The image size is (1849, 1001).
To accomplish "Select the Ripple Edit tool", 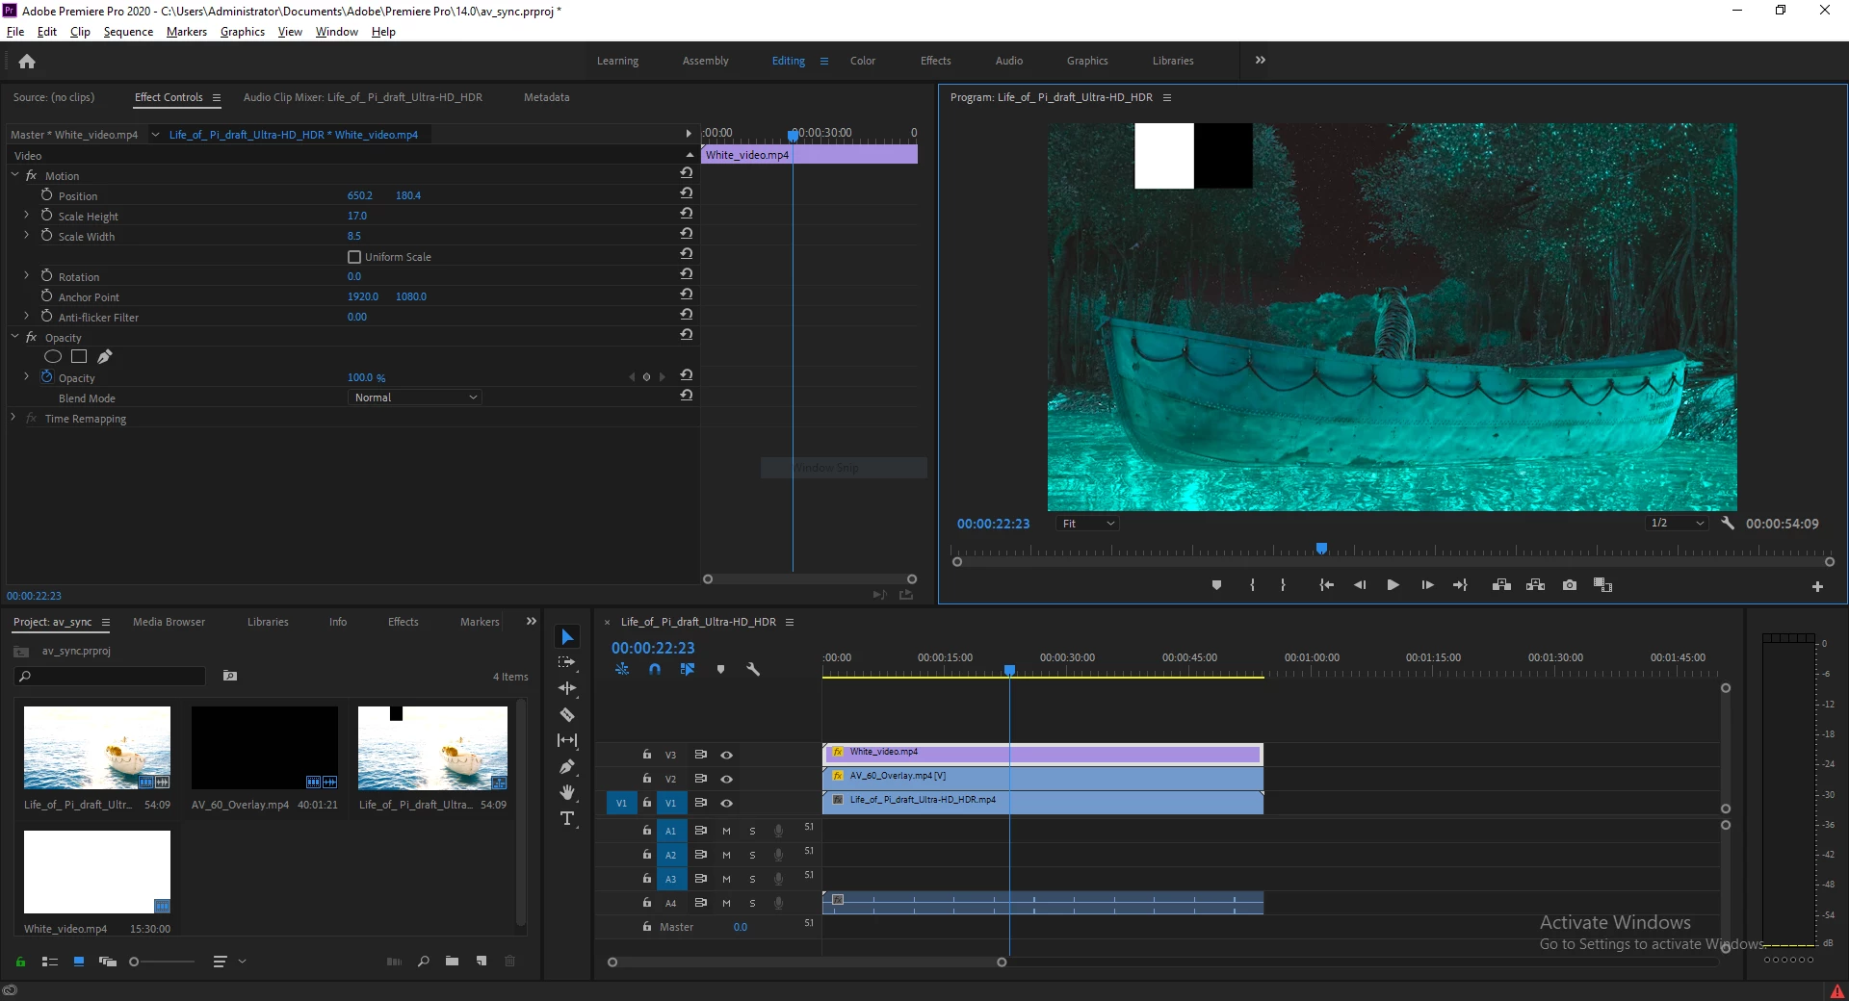I will (x=567, y=688).
